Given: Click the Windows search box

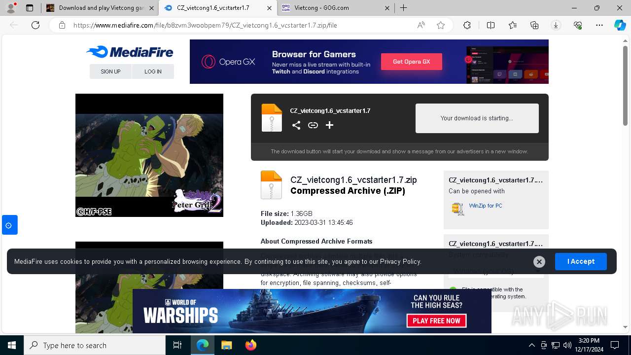Looking at the screenshot, I should pyautogui.click(x=95, y=345).
